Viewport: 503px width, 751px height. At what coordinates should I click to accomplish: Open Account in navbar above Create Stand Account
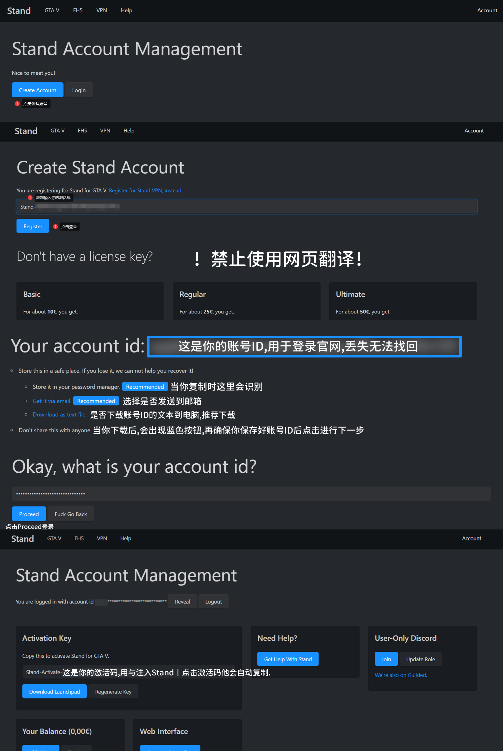pyautogui.click(x=474, y=130)
